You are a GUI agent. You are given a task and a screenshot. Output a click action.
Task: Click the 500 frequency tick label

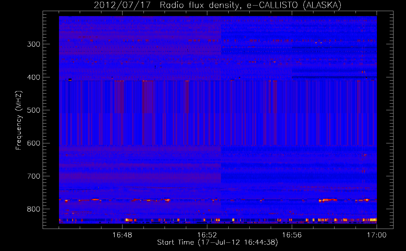(34, 110)
